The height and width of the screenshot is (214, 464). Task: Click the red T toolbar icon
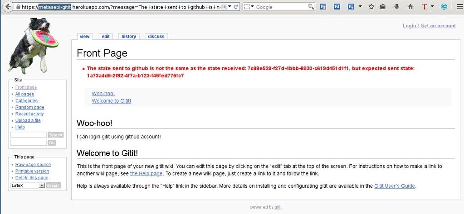click(424, 6)
